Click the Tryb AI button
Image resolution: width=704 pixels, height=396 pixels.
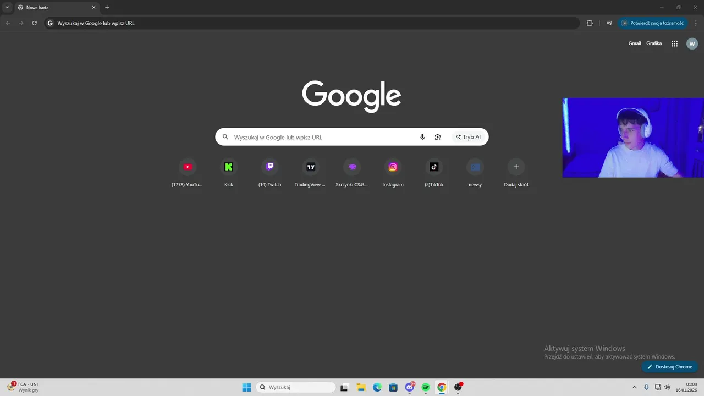468,137
